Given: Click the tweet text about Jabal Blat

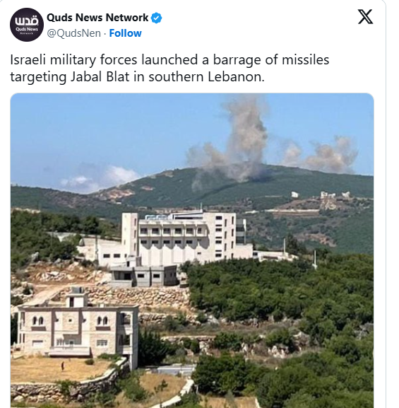Looking at the screenshot, I should (169, 68).
